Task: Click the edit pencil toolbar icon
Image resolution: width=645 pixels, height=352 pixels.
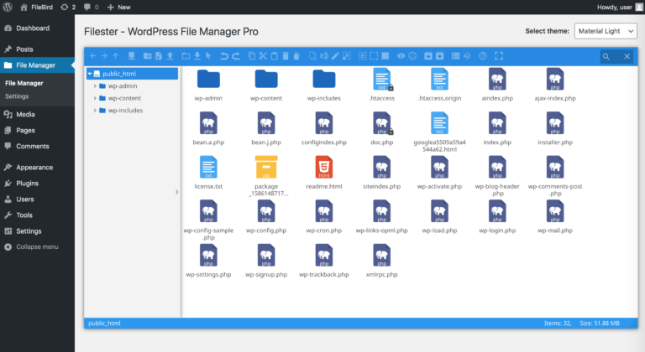Action: 335,56
